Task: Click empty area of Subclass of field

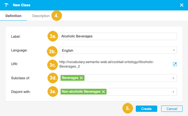Action: [128, 78]
